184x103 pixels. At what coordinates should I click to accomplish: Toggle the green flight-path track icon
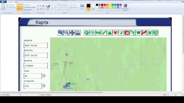(x=133, y=33)
